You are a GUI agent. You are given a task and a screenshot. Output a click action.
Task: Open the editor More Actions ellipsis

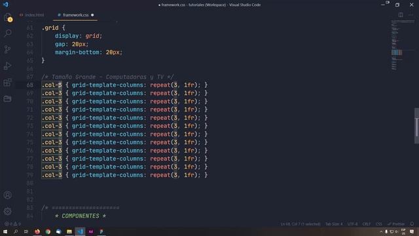tap(410, 15)
